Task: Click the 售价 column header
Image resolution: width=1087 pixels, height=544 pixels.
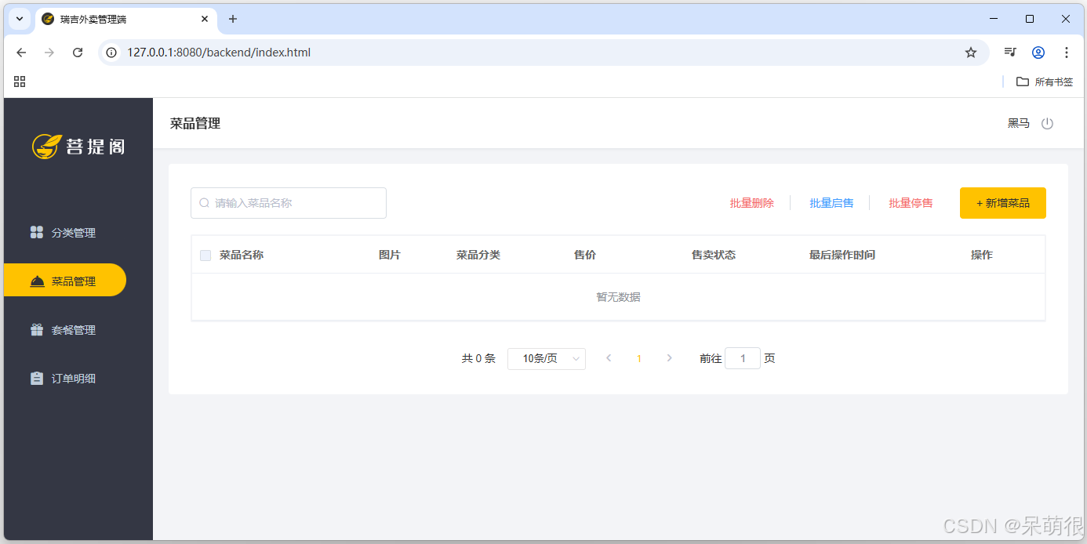Action: point(585,255)
